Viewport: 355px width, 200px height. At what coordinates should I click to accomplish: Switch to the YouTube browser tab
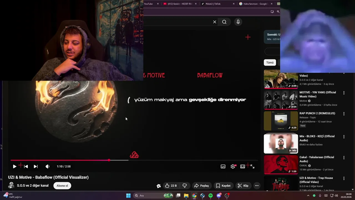point(149,4)
